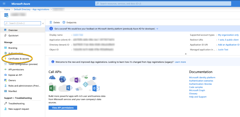Image resolution: width=240 pixels, height=117 pixels.
Task: Open Microsoft identity platform documentation link
Action: coord(202,77)
